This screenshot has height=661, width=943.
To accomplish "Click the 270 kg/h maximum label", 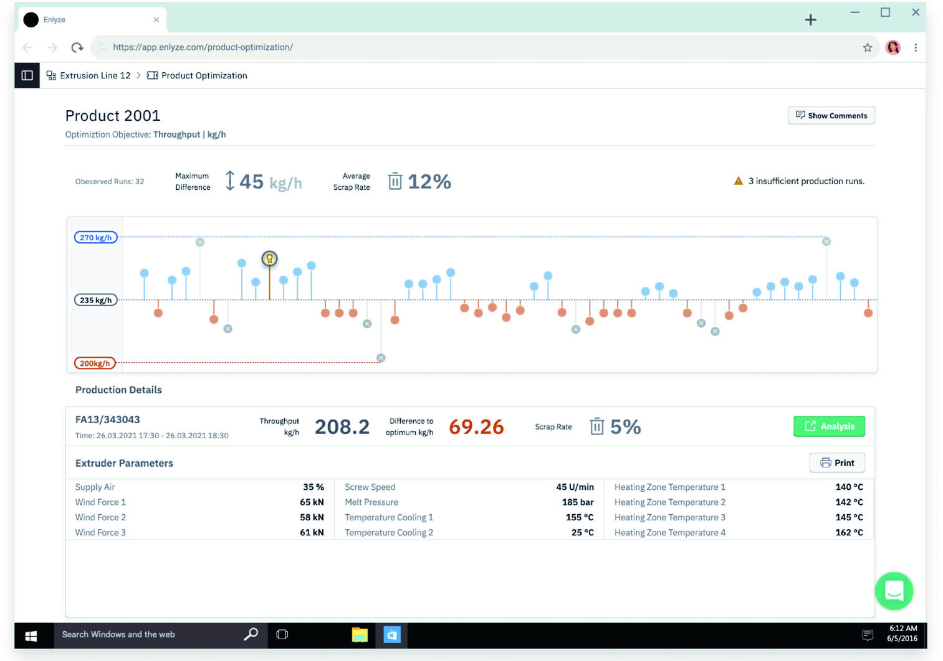I will pos(95,237).
